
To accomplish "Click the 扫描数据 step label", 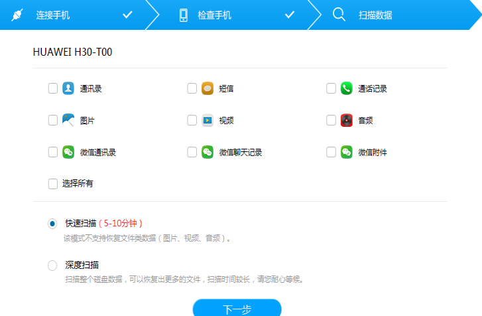I will click(x=375, y=15).
